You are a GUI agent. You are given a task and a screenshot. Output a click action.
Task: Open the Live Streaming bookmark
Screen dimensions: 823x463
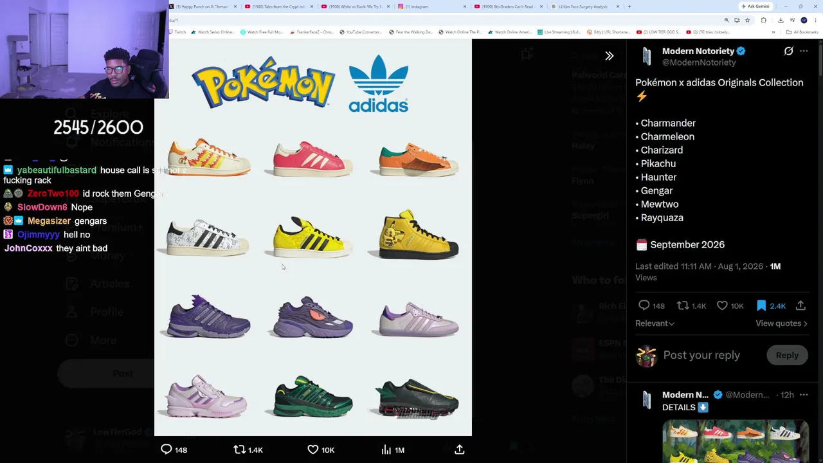point(559,32)
